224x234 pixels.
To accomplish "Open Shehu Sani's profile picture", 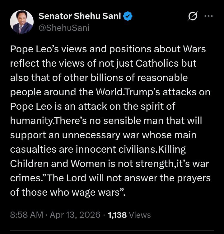I will point(22,22).
